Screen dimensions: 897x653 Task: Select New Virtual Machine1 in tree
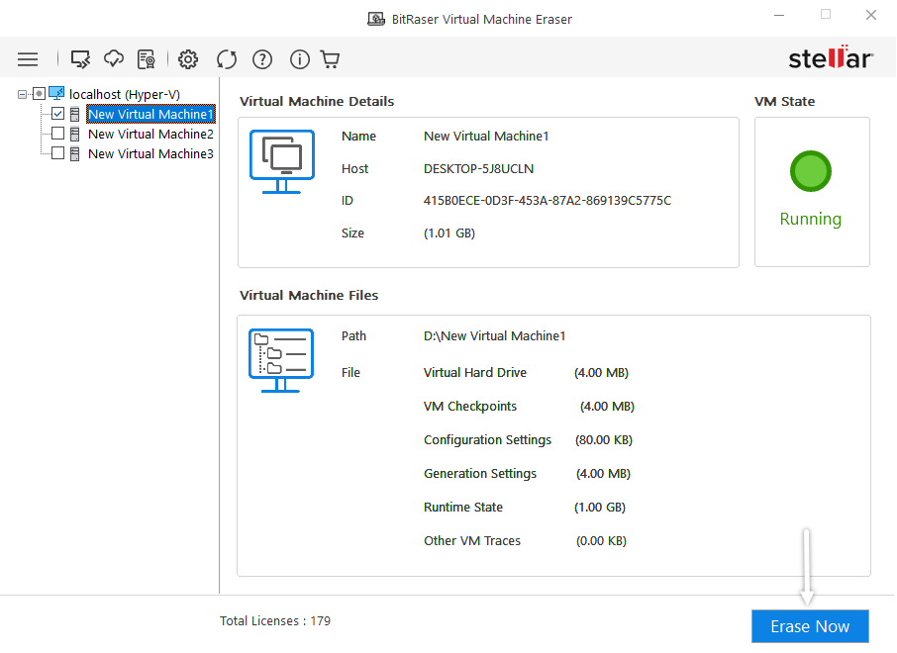coord(151,115)
